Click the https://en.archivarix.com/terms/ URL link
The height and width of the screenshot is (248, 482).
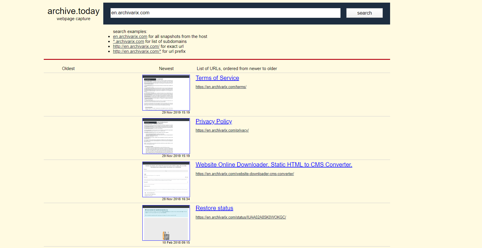[x=221, y=87]
